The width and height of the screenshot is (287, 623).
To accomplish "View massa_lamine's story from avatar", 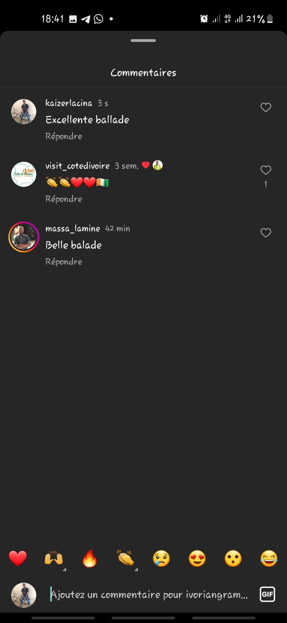I will (x=24, y=237).
